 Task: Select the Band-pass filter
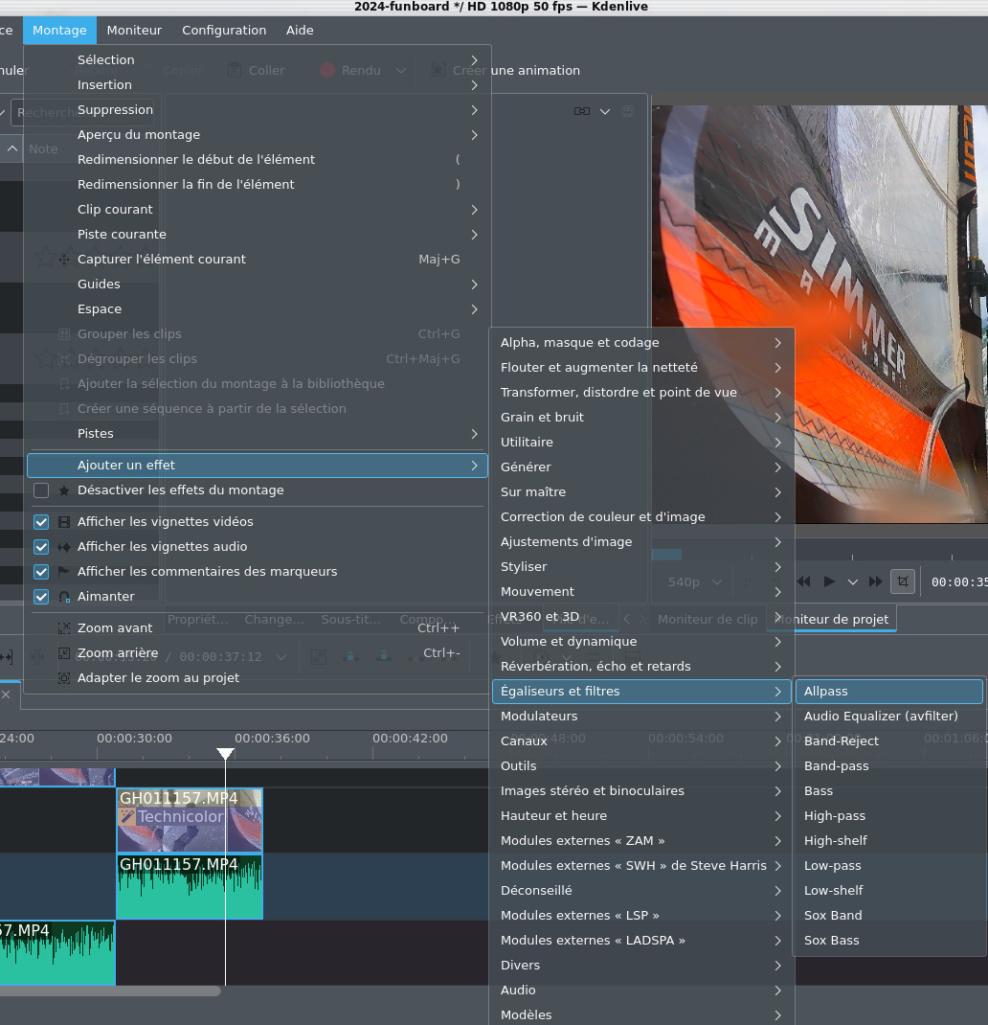[889, 765]
